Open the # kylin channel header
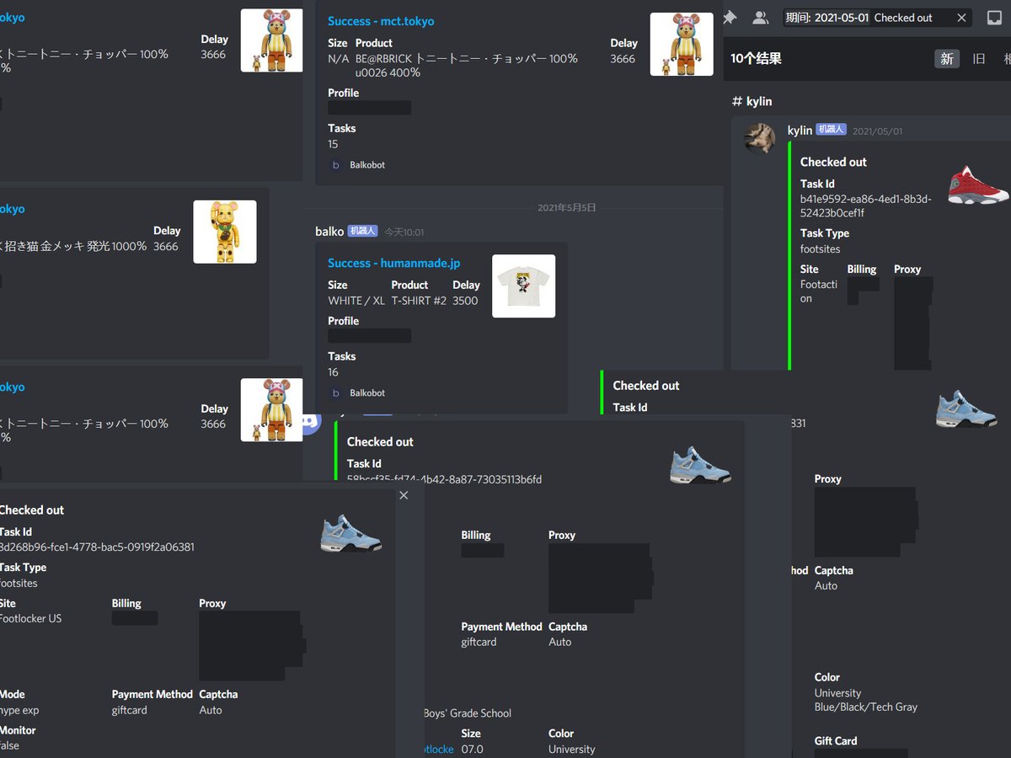Screen dimensions: 1011x758 pos(752,101)
